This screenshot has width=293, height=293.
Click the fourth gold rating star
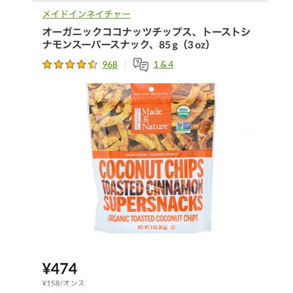(x=81, y=65)
